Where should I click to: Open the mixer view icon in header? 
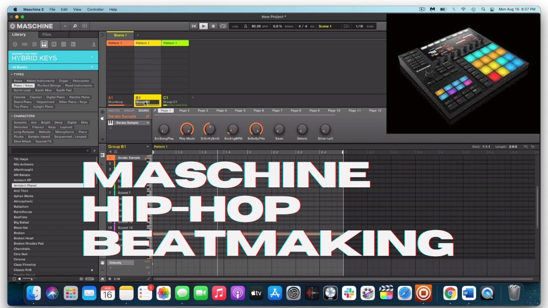[x=85, y=26]
